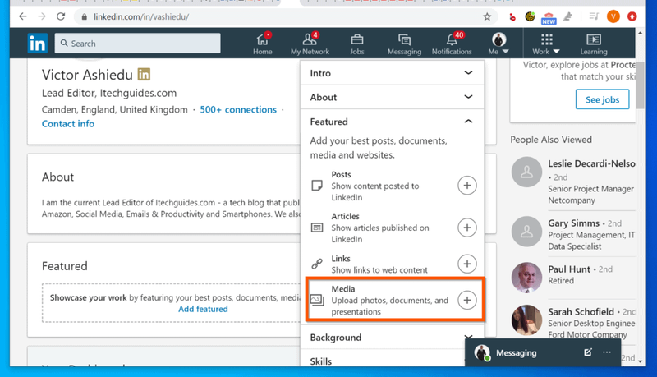Open the Messaging overlay bar
Screen dimensions: 657x377
(542, 352)
